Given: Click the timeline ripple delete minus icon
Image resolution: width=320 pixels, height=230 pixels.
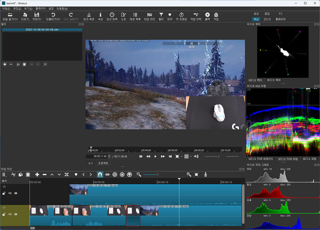Looking at the screenshot, I should click(x=44, y=174).
